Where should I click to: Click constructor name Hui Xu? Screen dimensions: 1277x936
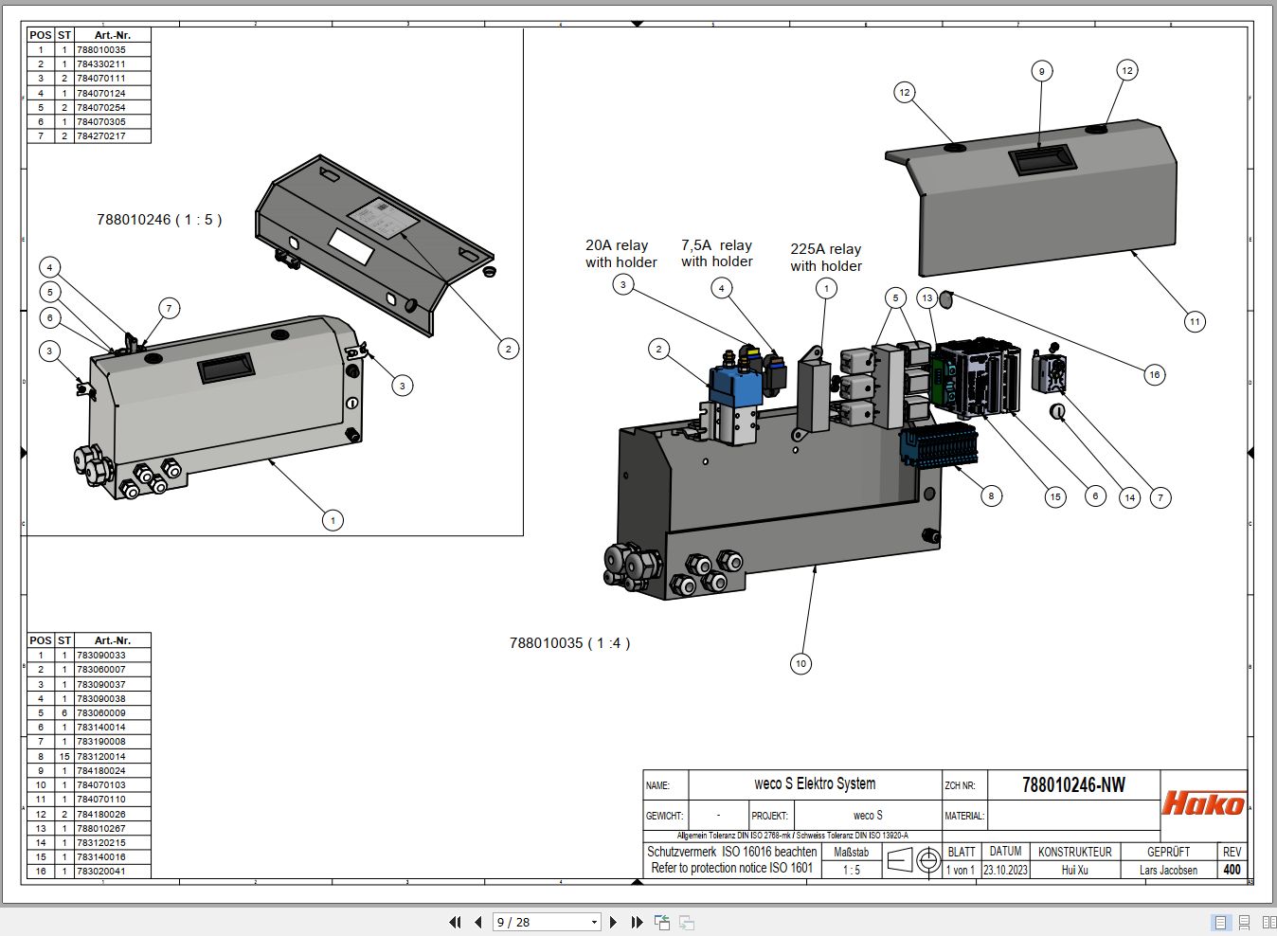pyautogui.click(x=1074, y=870)
